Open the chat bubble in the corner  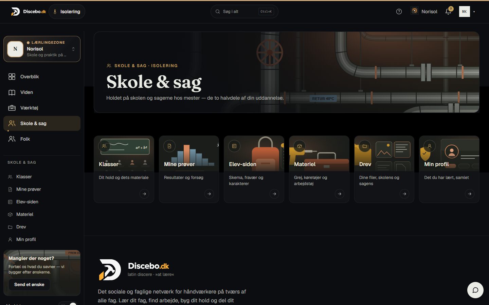(475, 290)
